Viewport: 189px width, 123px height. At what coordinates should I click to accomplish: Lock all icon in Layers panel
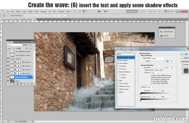[x=20, y=48]
